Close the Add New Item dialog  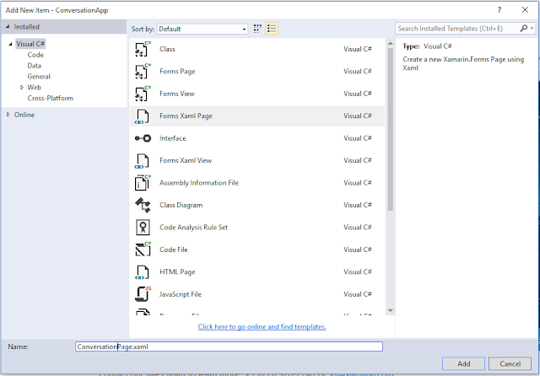pyautogui.click(x=525, y=10)
